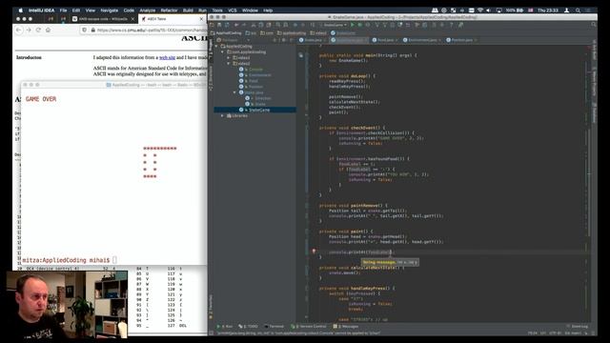Open the Run tool window button
This screenshot has width=610, height=343.
[x=225, y=326]
